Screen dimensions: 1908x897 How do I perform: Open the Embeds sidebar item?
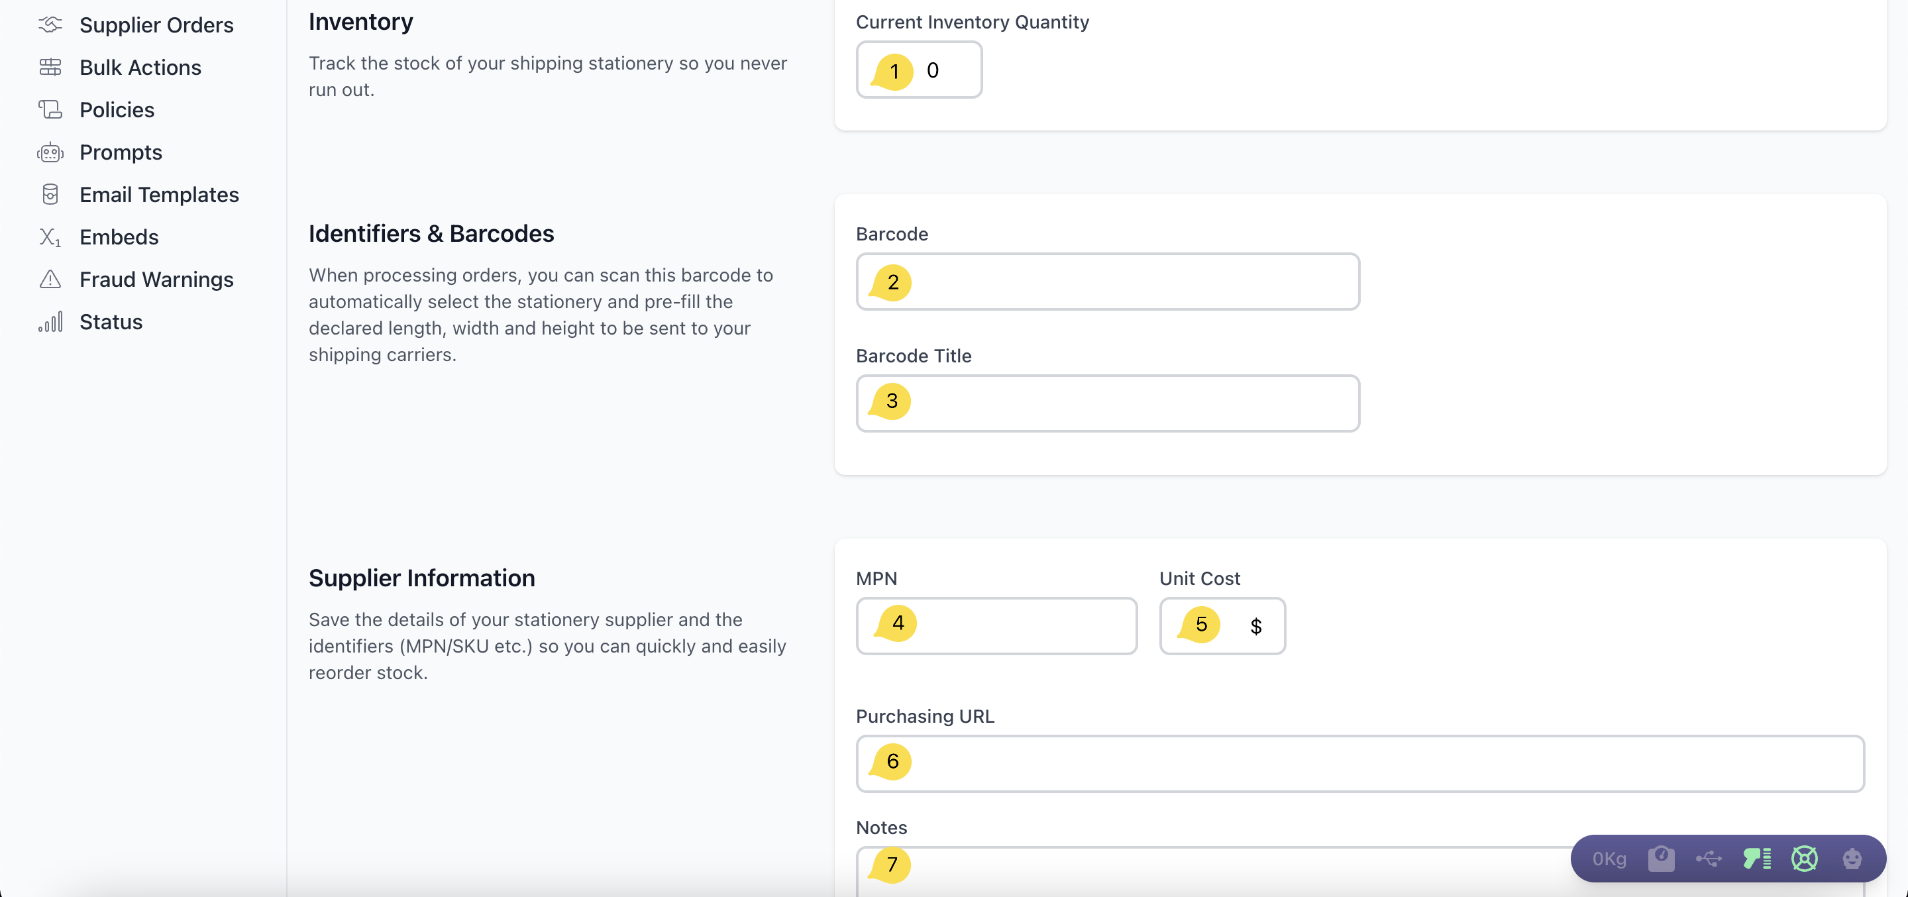click(x=119, y=237)
